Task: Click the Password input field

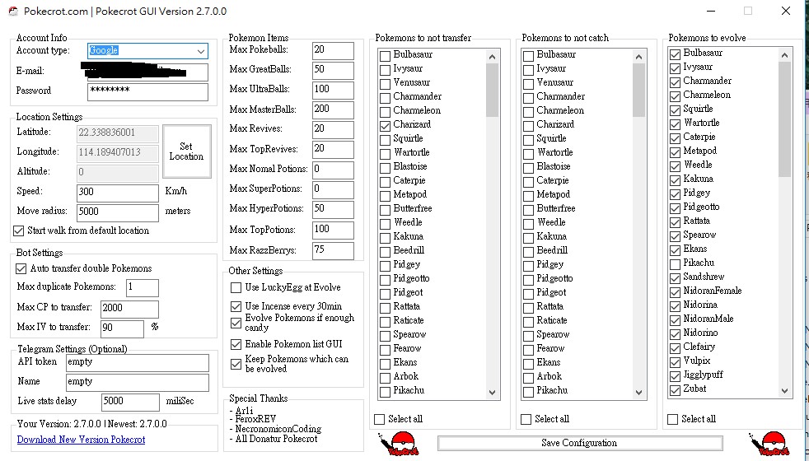Action: (x=147, y=91)
